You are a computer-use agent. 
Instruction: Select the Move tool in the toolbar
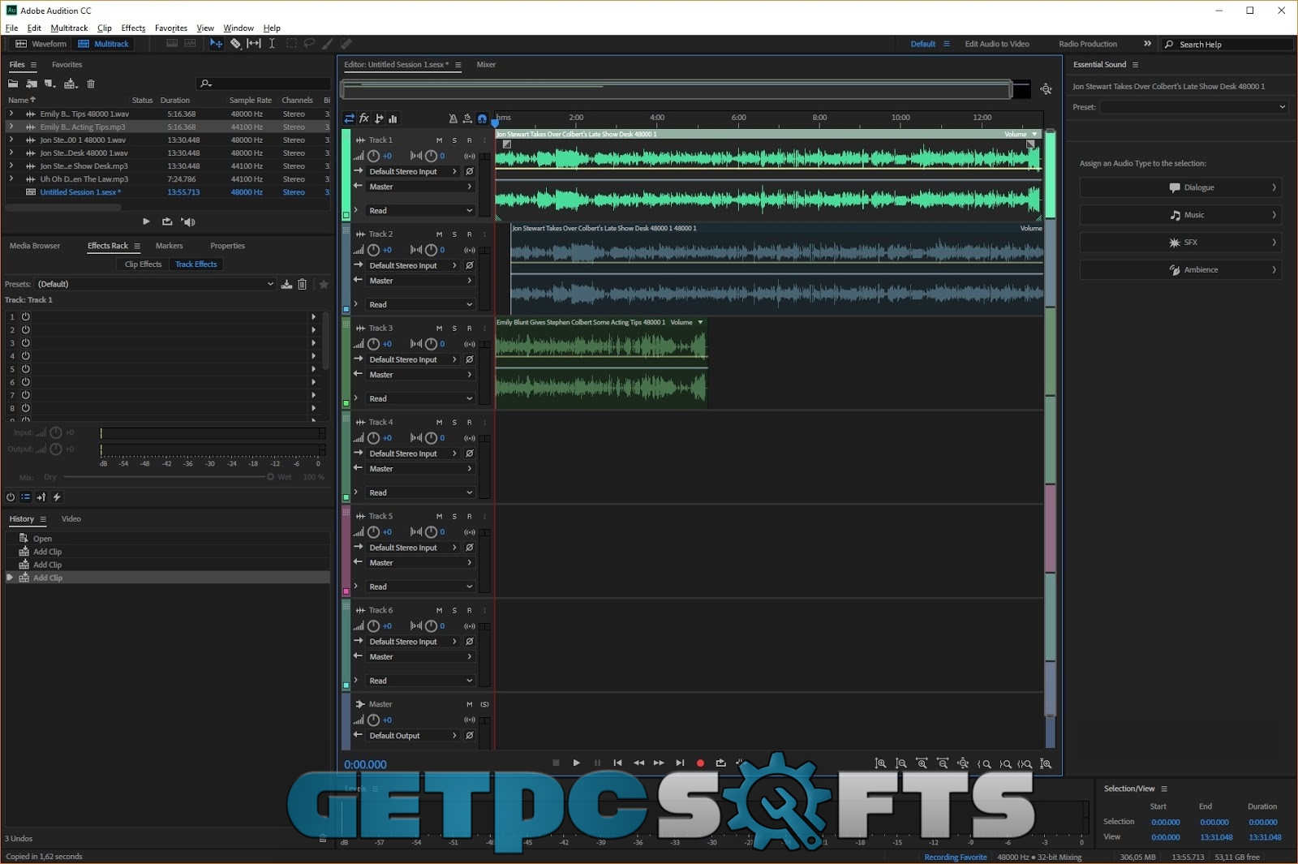(216, 44)
